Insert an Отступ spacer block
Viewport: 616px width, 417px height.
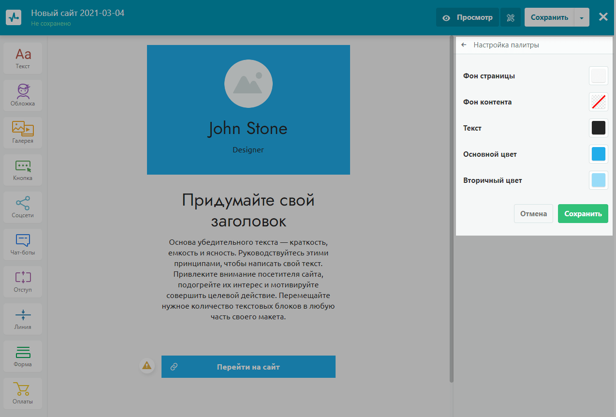coord(23,282)
